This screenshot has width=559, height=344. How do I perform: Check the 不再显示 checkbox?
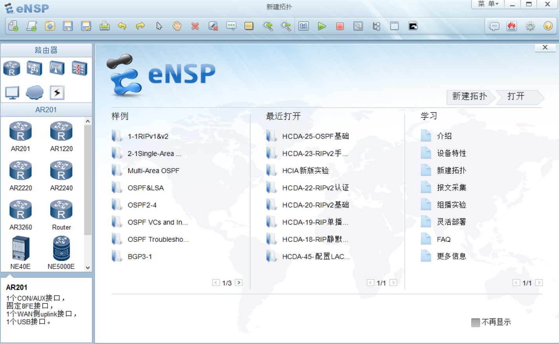click(x=475, y=322)
